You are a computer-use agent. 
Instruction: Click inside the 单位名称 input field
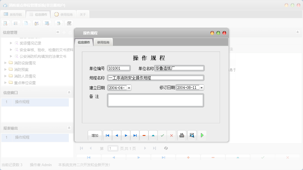point(179,68)
